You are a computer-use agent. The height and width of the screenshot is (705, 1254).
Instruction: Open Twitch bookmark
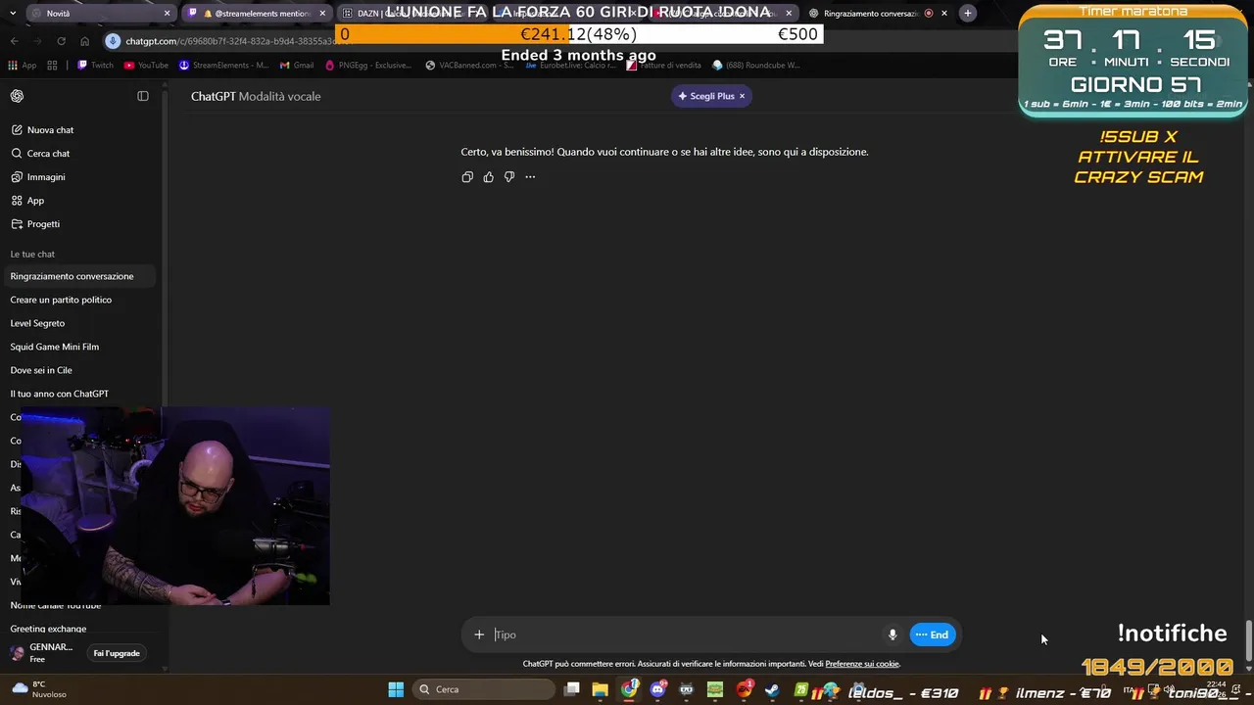[x=96, y=66]
